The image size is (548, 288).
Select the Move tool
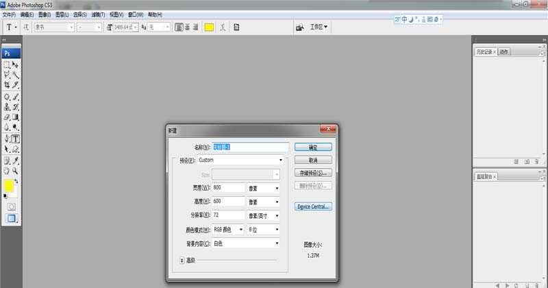(x=15, y=64)
